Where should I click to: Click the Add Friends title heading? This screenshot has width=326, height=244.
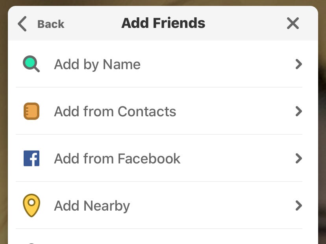tap(163, 23)
